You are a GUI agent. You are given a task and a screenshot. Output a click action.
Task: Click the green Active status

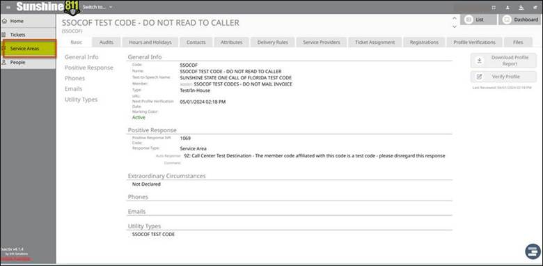pos(139,118)
